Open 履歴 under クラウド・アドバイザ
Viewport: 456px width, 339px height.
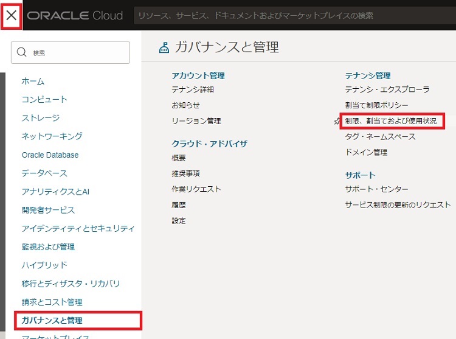pos(179,205)
